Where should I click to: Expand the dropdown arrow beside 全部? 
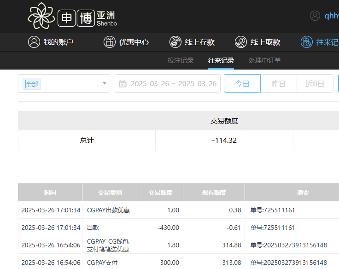pos(105,84)
